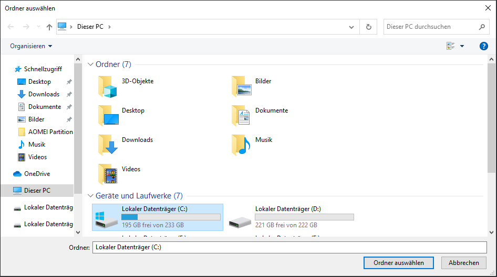This screenshot has width=497, height=277.
Task: Change view with the view layout icon
Action: pyautogui.click(x=450, y=46)
